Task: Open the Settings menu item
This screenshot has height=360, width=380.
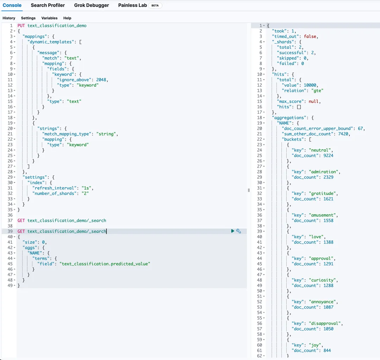Action: tap(28, 18)
